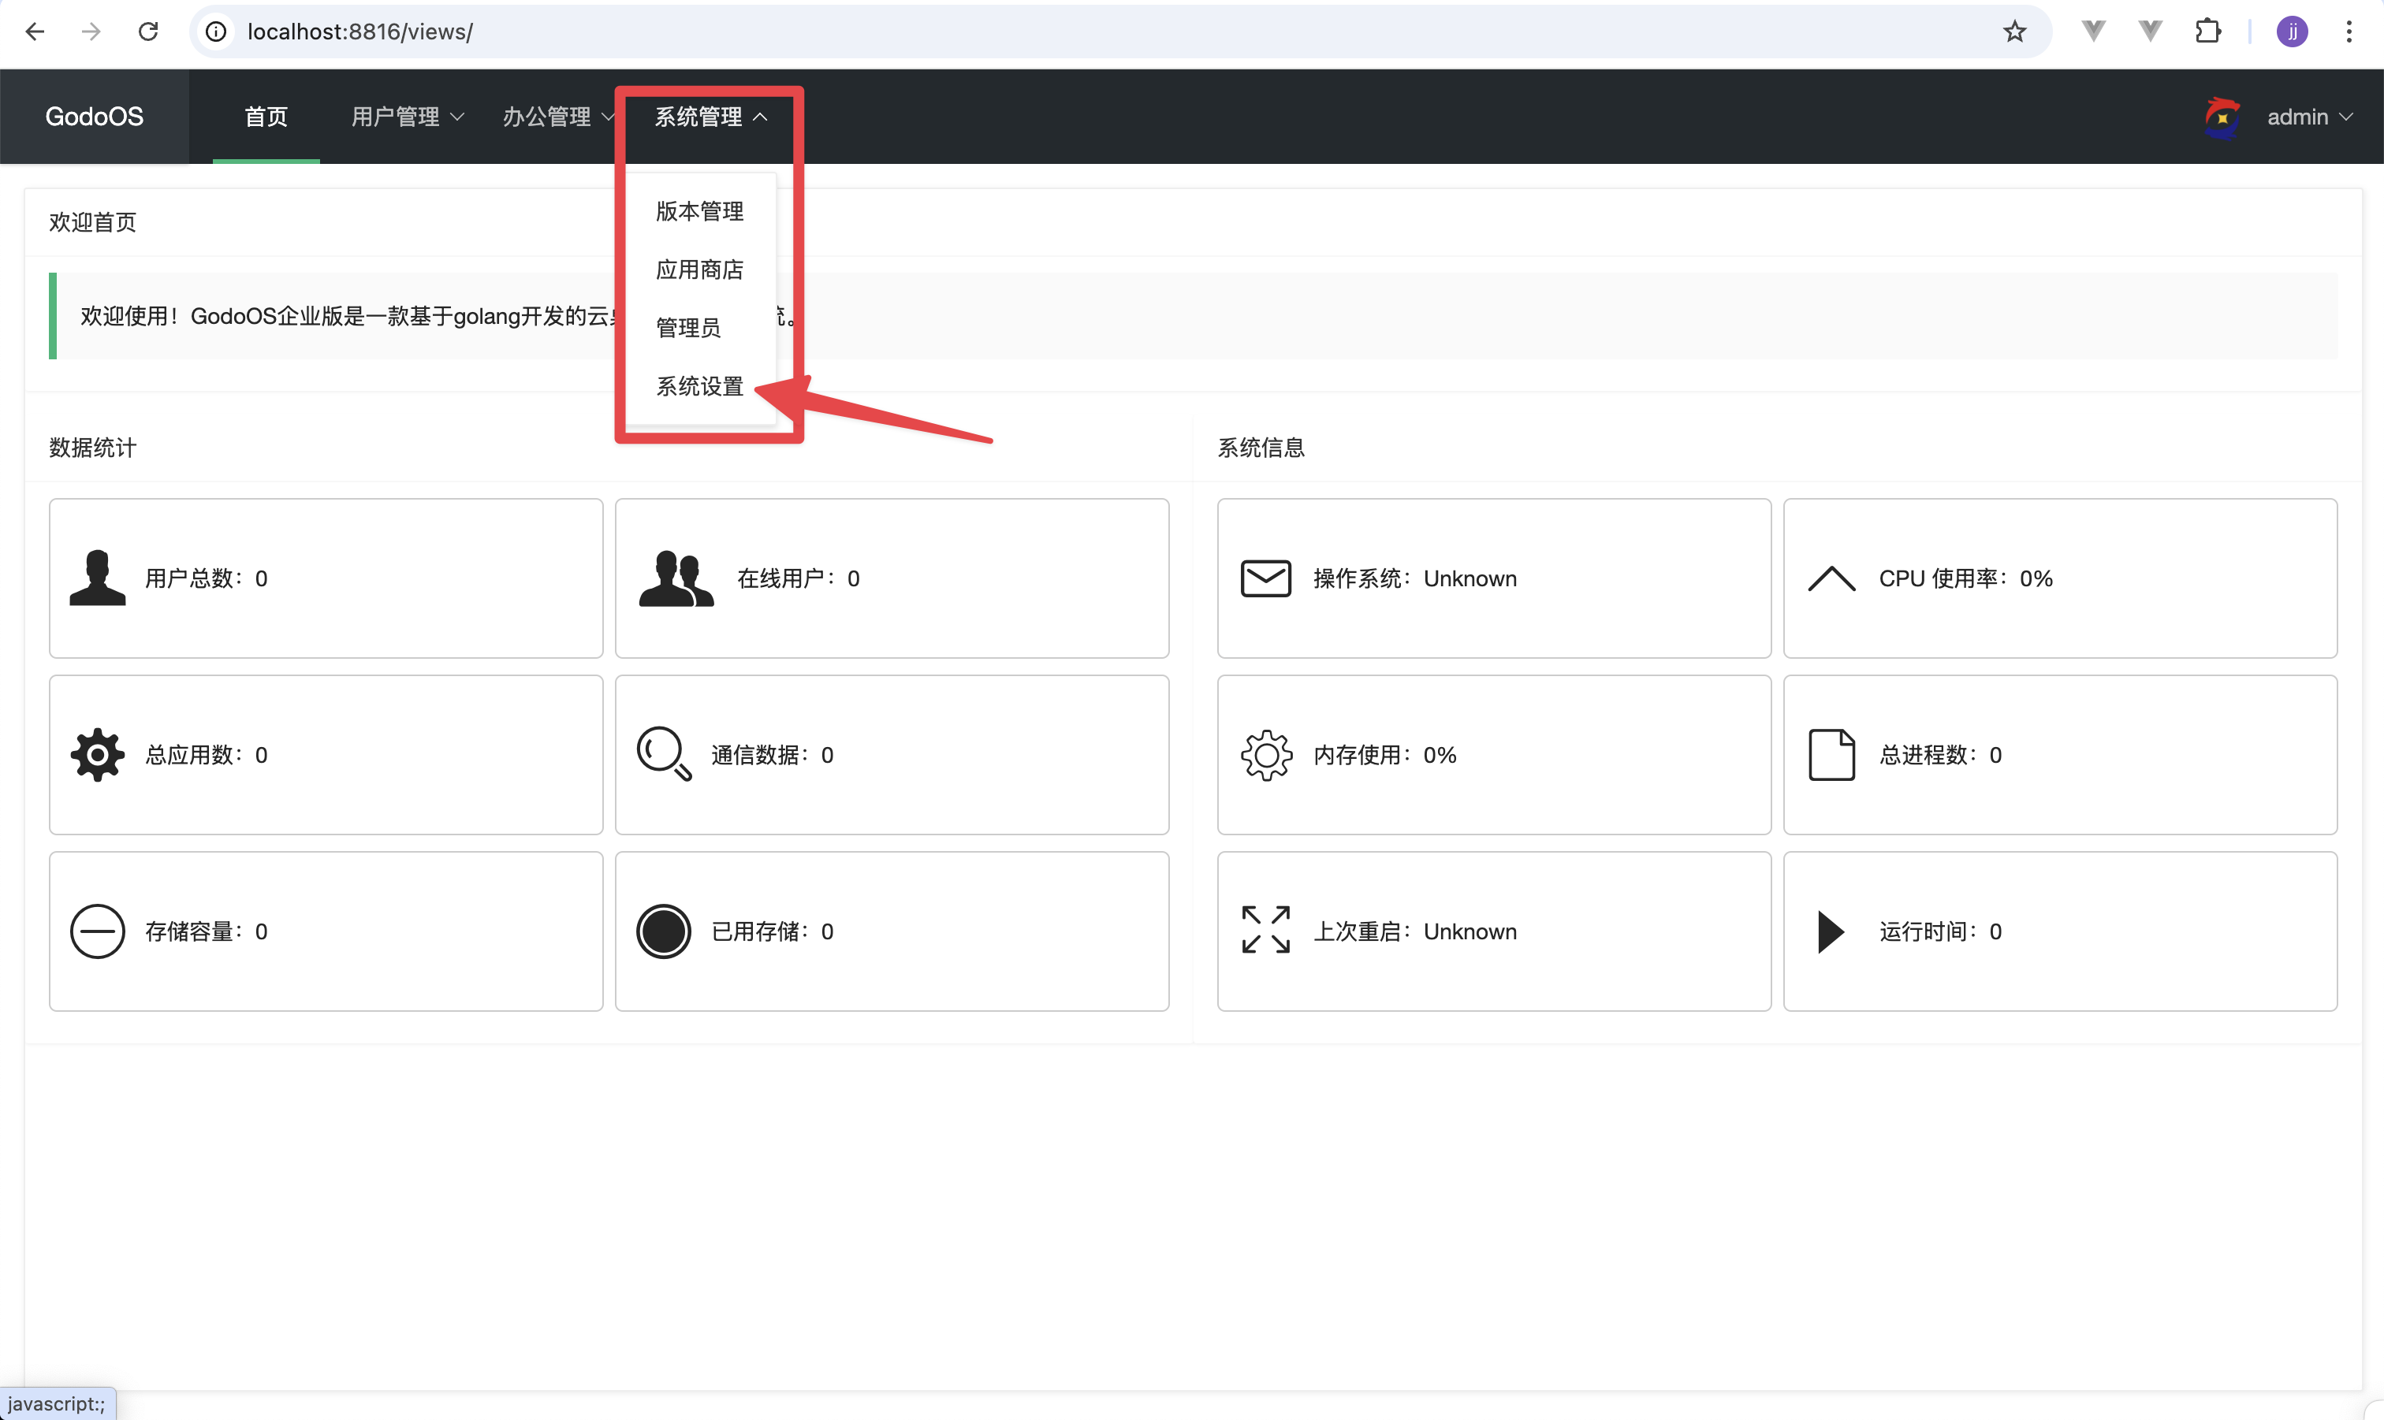Click the 操作系统：Unknown label
The height and width of the screenshot is (1420, 2384).
tap(1414, 578)
